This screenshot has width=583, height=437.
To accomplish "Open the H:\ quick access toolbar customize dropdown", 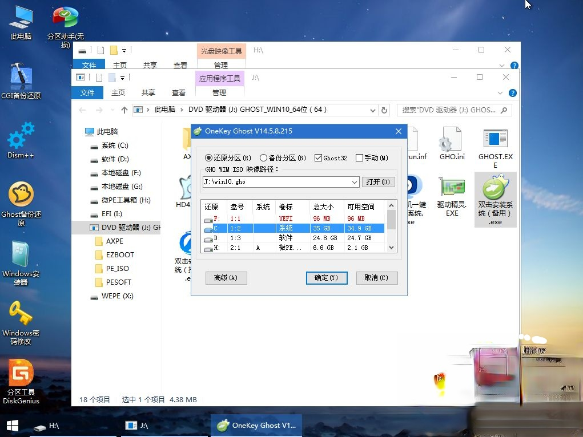I will pos(124,50).
